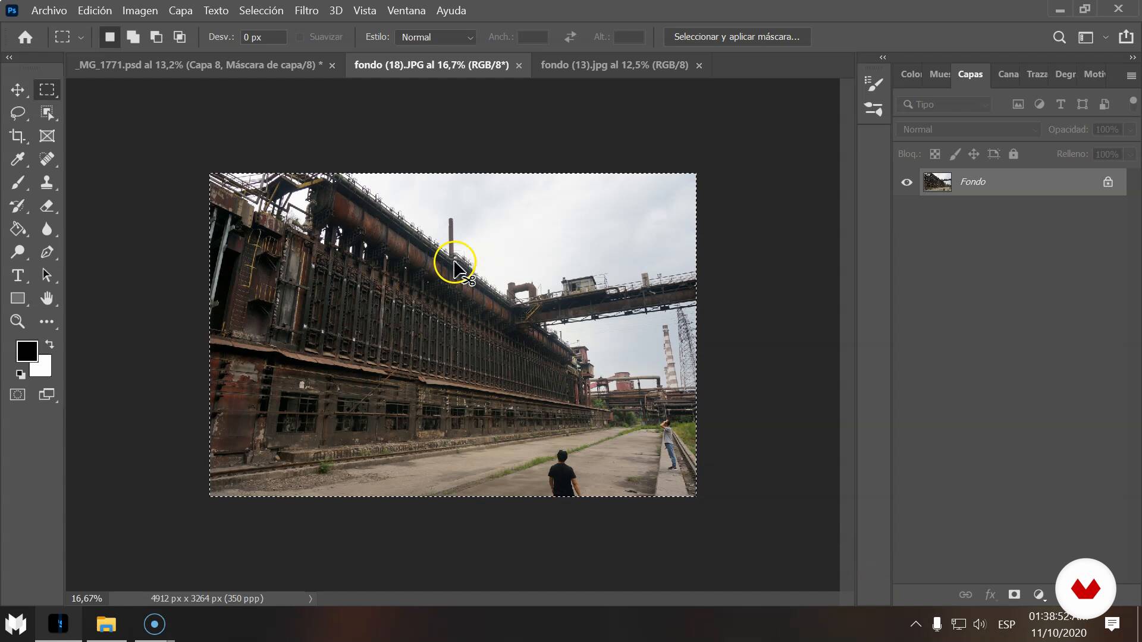Select the Eraser tool
Image resolution: width=1142 pixels, height=642 pixels.
point(46,206)
